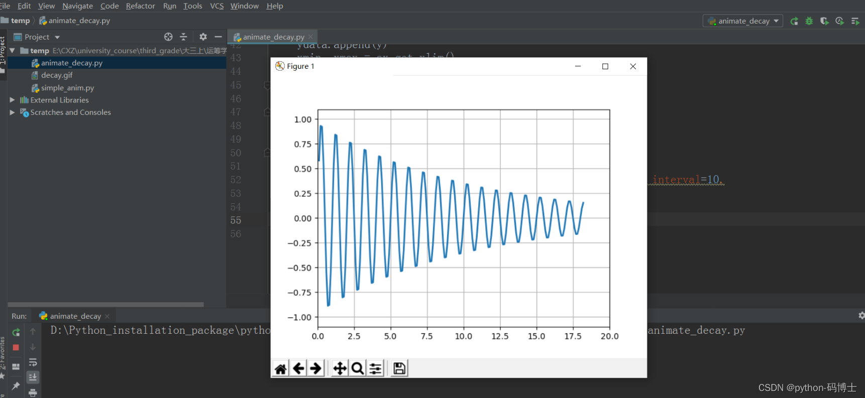Collapse all items in Project panel
This screenshot has height=398, width=865.
[x=183, y=37]
